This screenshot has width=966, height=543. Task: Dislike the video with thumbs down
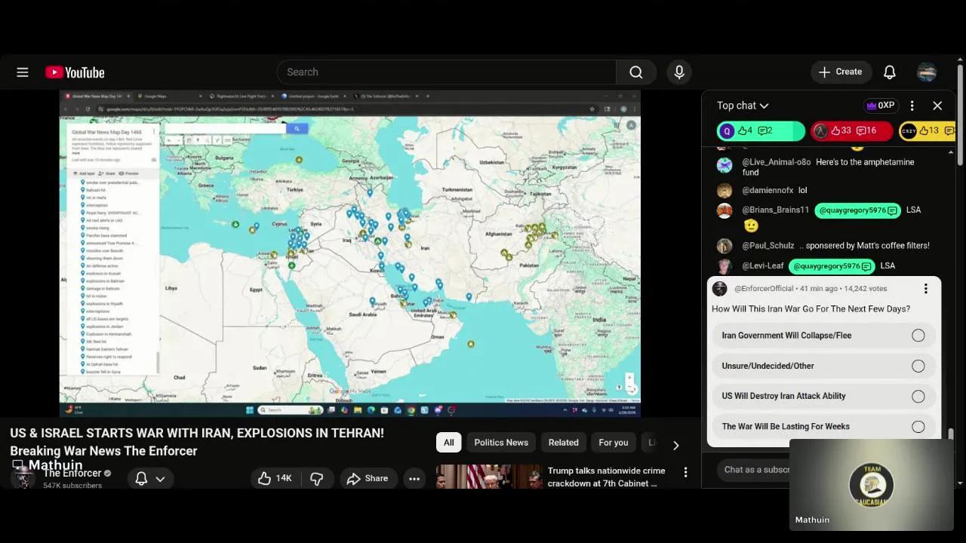point(317,478)
